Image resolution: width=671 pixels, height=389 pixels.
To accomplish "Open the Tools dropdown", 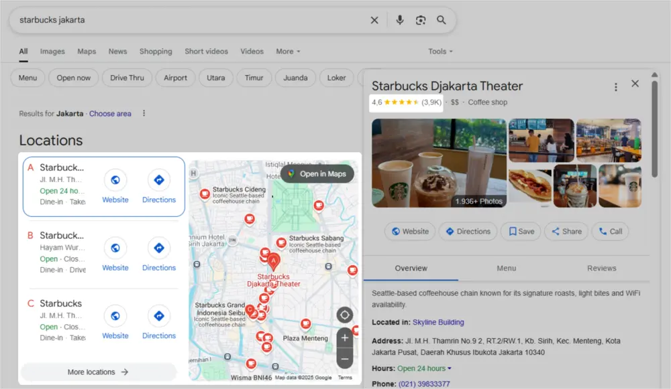I will [x=440, y=52].
